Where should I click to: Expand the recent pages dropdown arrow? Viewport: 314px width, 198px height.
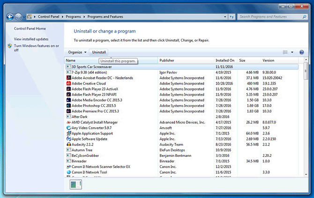coord(24,17)
